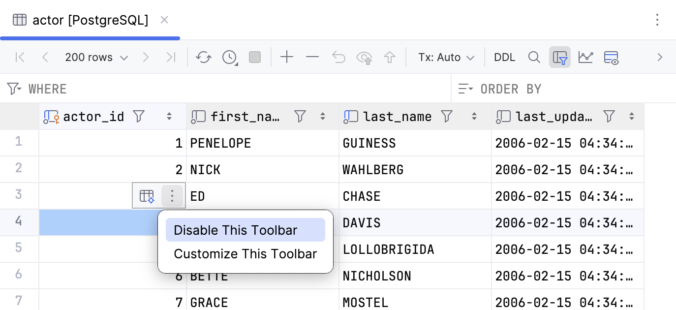Toggle the filter funnel on last_update column
Screen dimensions: 676x310
tap(609, 116)
